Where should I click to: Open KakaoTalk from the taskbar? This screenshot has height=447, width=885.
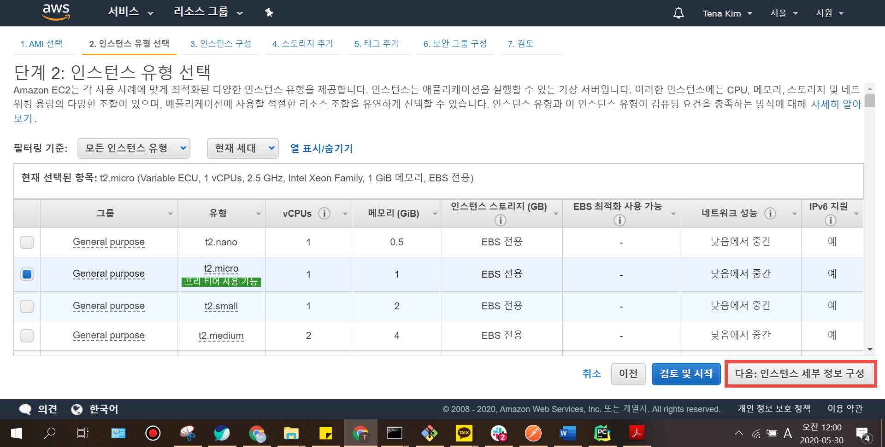(x=464, y=433)
